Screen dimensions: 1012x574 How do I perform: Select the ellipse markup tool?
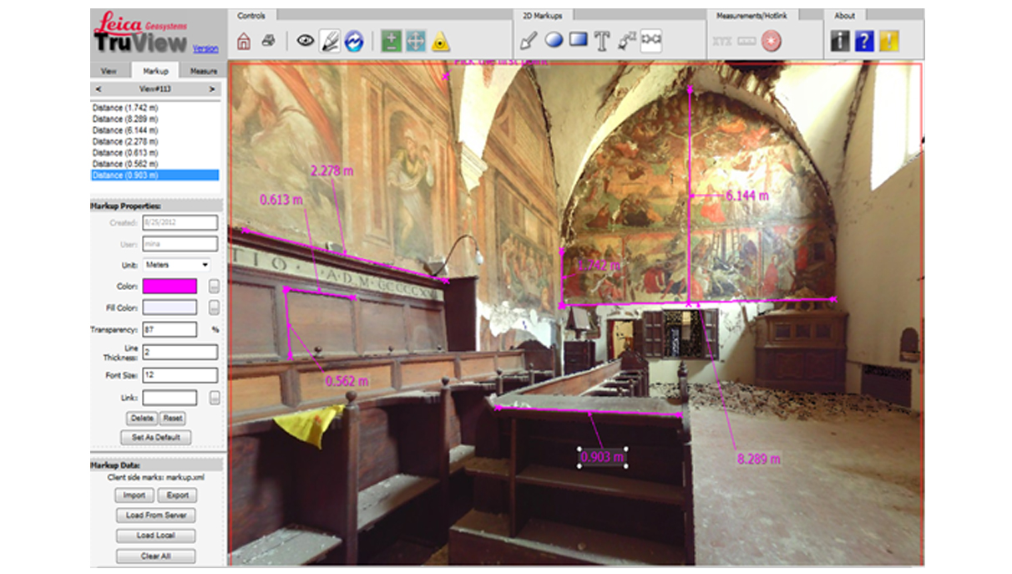coord(554,40)
